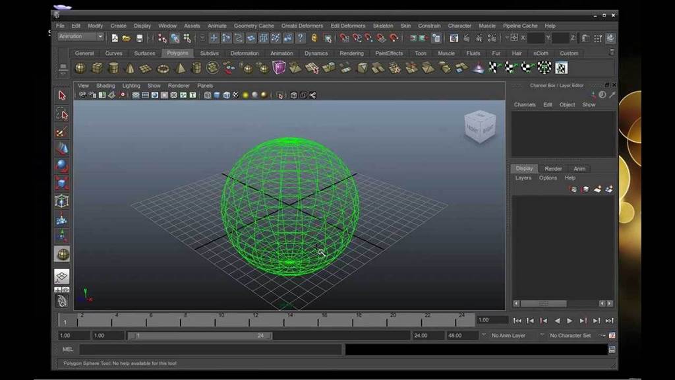Toggle wireframe display in panel toolbar
675x380 pixels.
(x=208, y=95)
